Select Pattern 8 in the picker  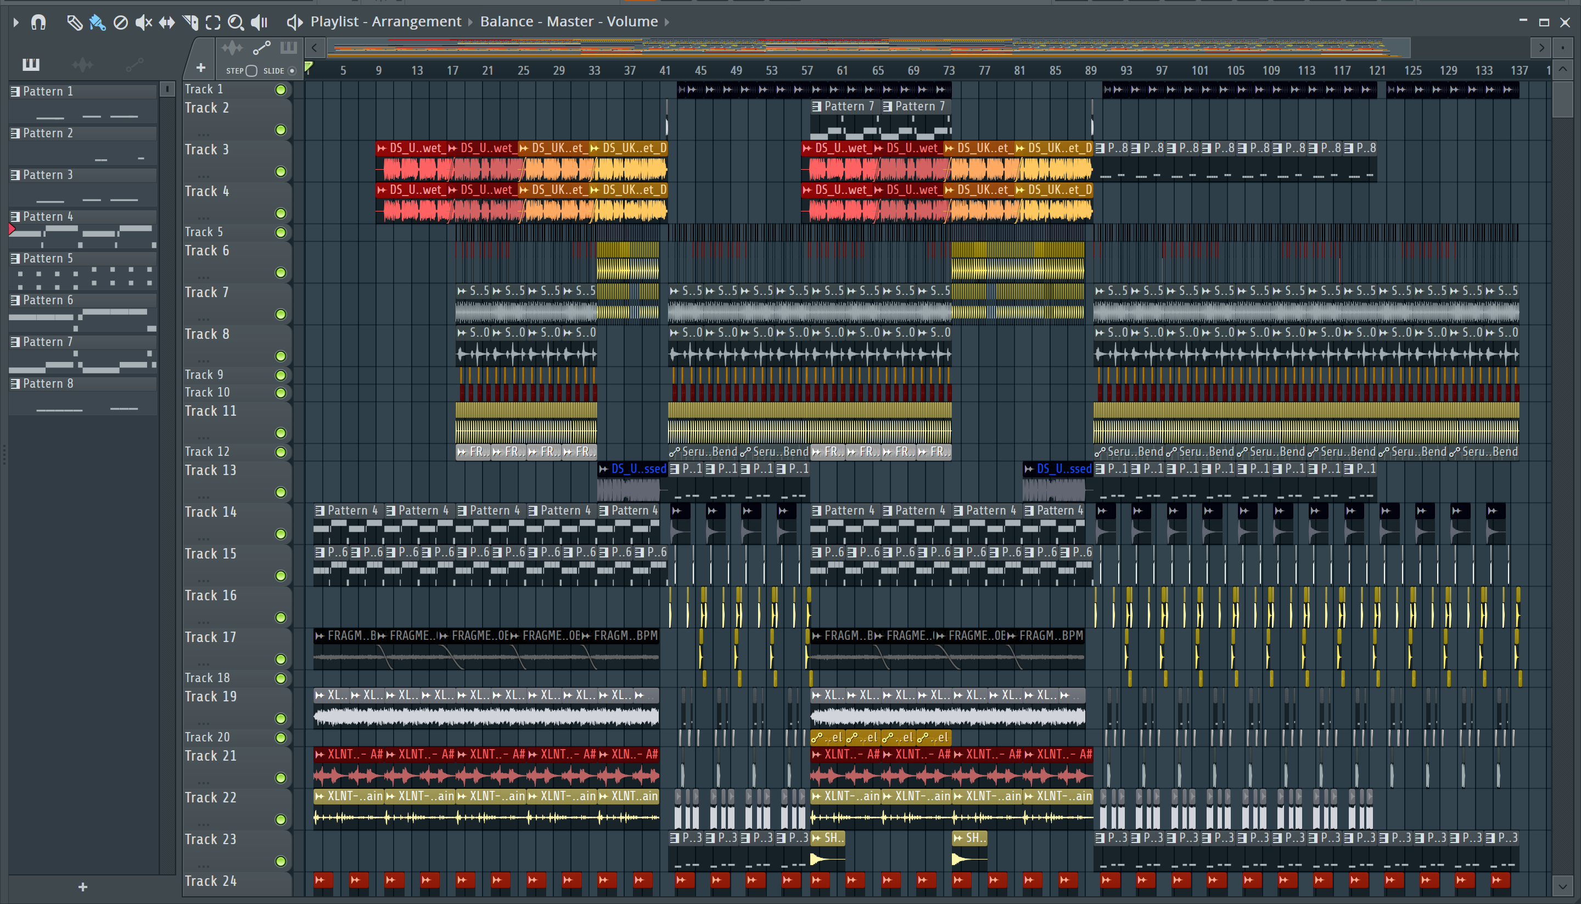tap(82, 384)
